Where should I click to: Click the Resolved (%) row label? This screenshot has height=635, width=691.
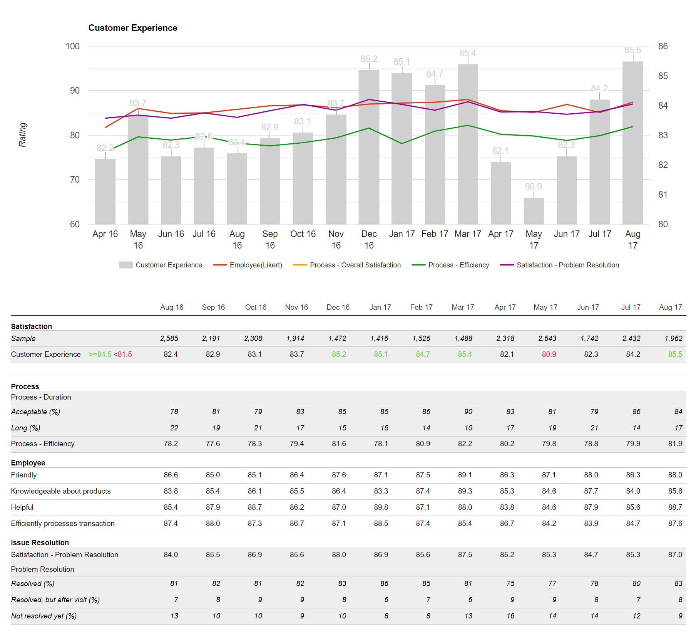(x=33, y=583)
